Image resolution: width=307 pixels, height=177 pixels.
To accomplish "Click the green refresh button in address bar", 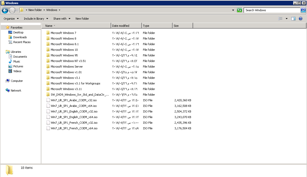I will coord(239,10).
